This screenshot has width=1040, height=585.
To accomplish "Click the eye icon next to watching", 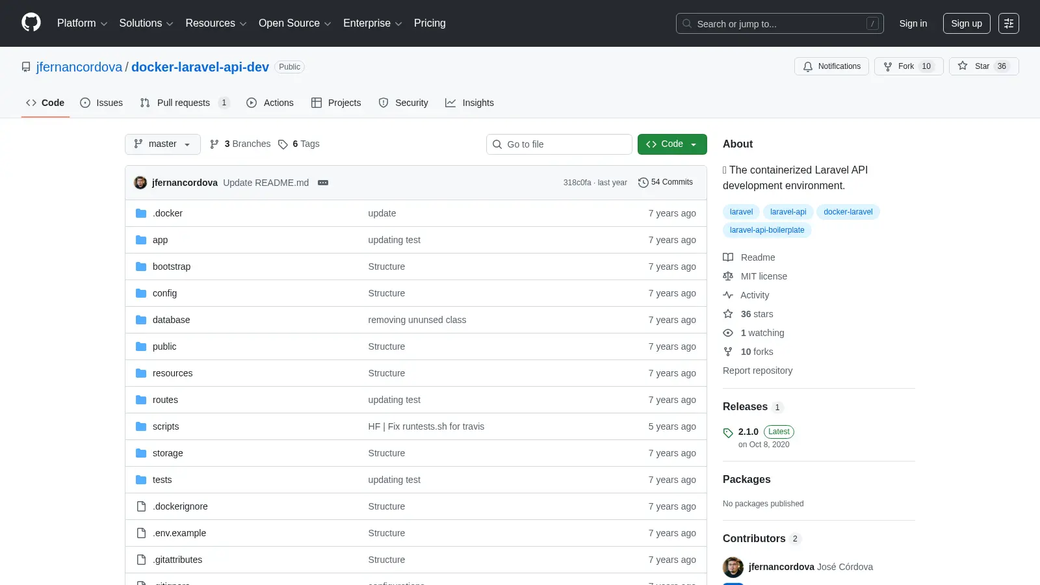I will click(x=728, y=333).
